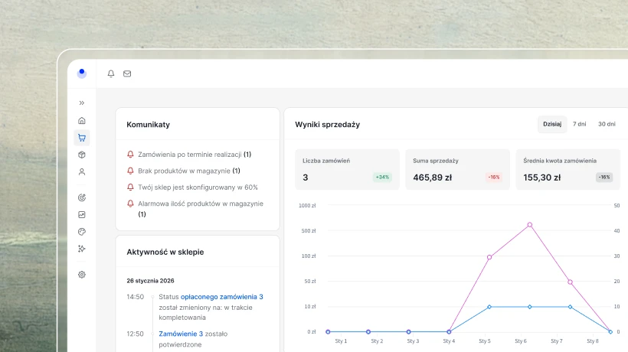Open 'Zamówienia po terminie realizacji' alert
This screenshot has height=352, width=628.
(x=195, y=155)
